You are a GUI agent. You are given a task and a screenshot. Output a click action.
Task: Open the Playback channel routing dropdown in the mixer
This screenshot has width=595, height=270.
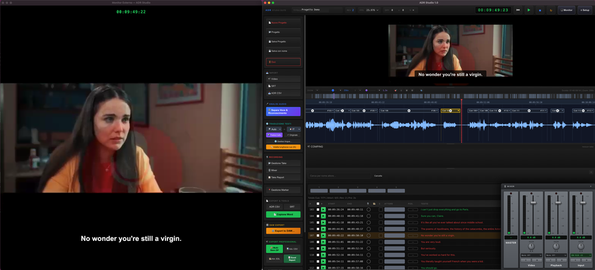click(556, 255)
